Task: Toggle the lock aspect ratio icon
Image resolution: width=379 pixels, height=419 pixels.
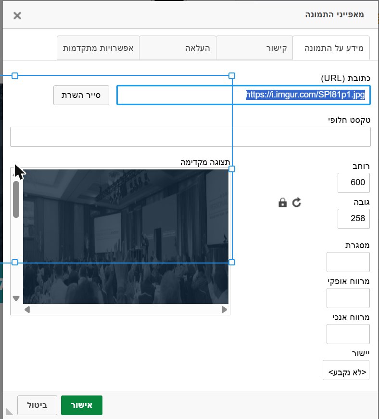Action: point(283,203)
